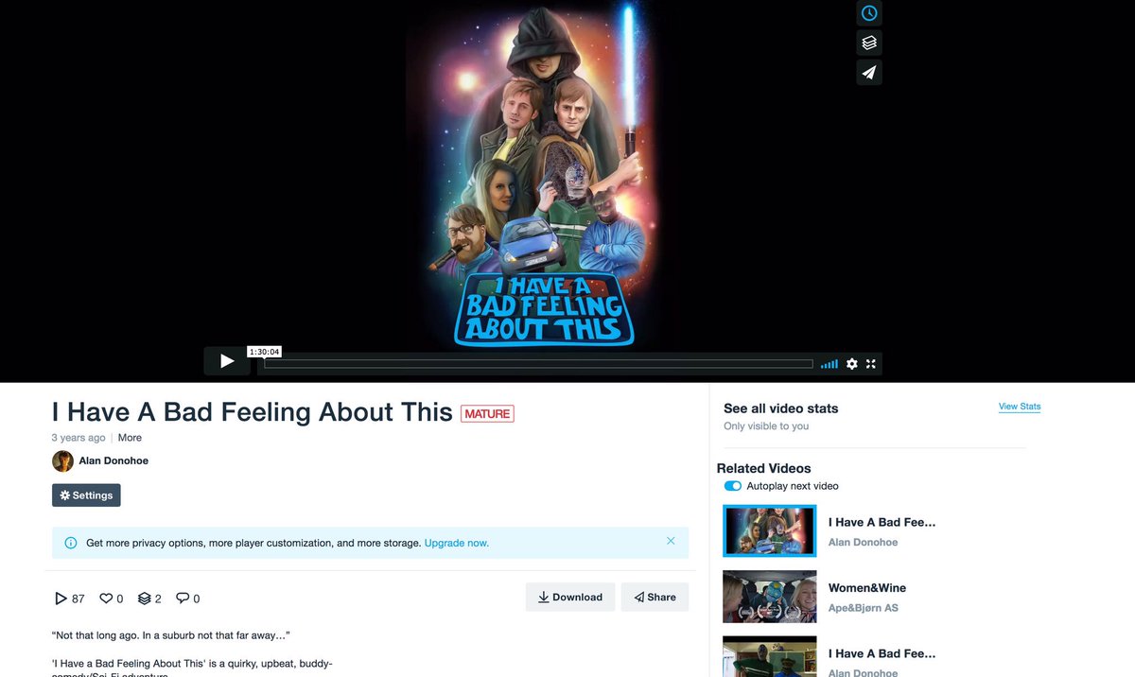Click More under the title
Image resolution: width=1135 pixels, height=677 pixels.
[130, 438]
